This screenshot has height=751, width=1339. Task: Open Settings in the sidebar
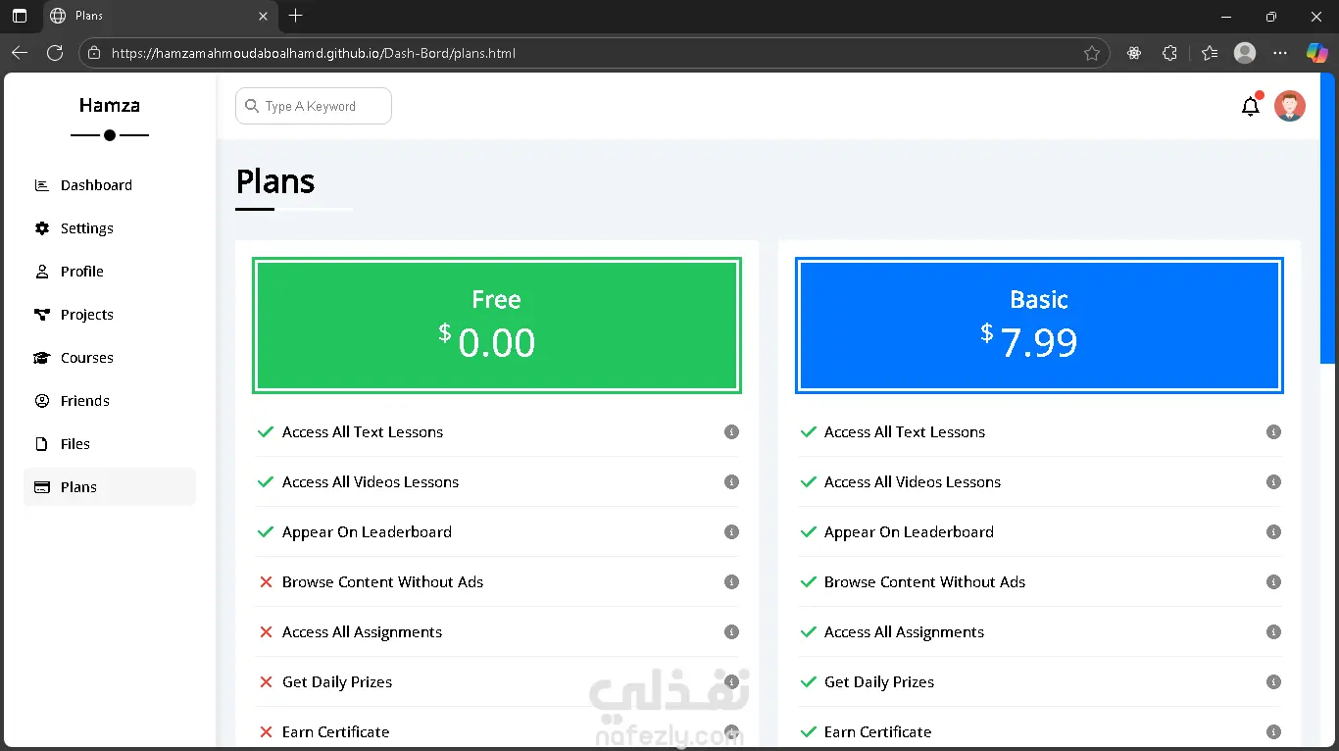point(110,228)
